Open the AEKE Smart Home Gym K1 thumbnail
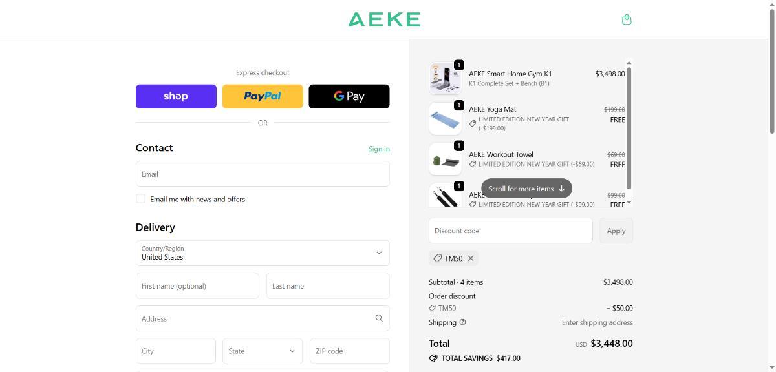The image size is (776, 372). coord(445,79)
